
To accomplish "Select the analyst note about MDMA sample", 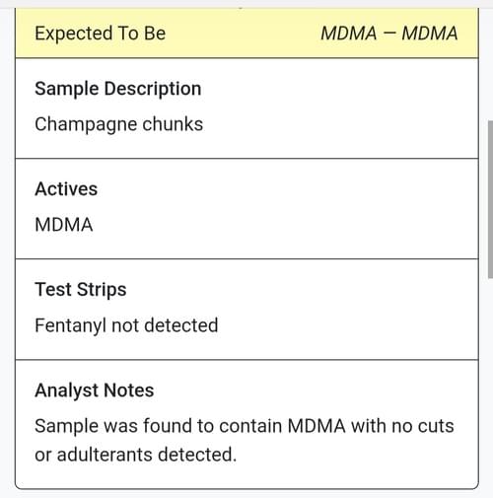I will (245, 440).
